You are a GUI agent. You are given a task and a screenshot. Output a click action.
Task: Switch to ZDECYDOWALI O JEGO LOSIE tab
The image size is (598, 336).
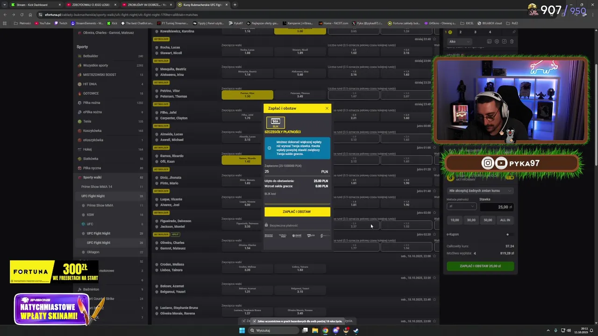tap(91, 5)
